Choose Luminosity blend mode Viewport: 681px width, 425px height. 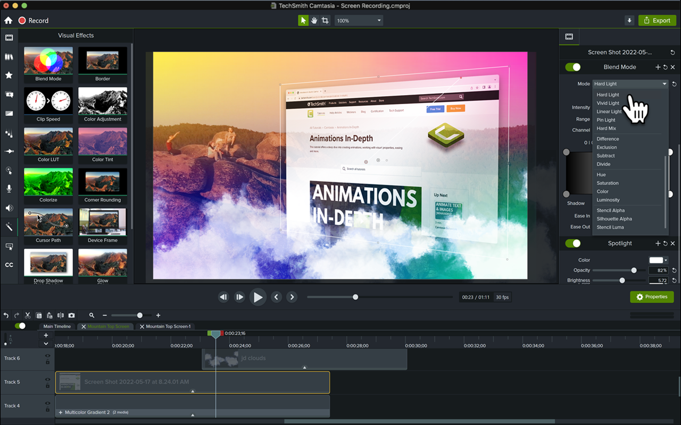point(608,200)
